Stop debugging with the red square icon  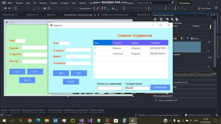pos(9,8)
